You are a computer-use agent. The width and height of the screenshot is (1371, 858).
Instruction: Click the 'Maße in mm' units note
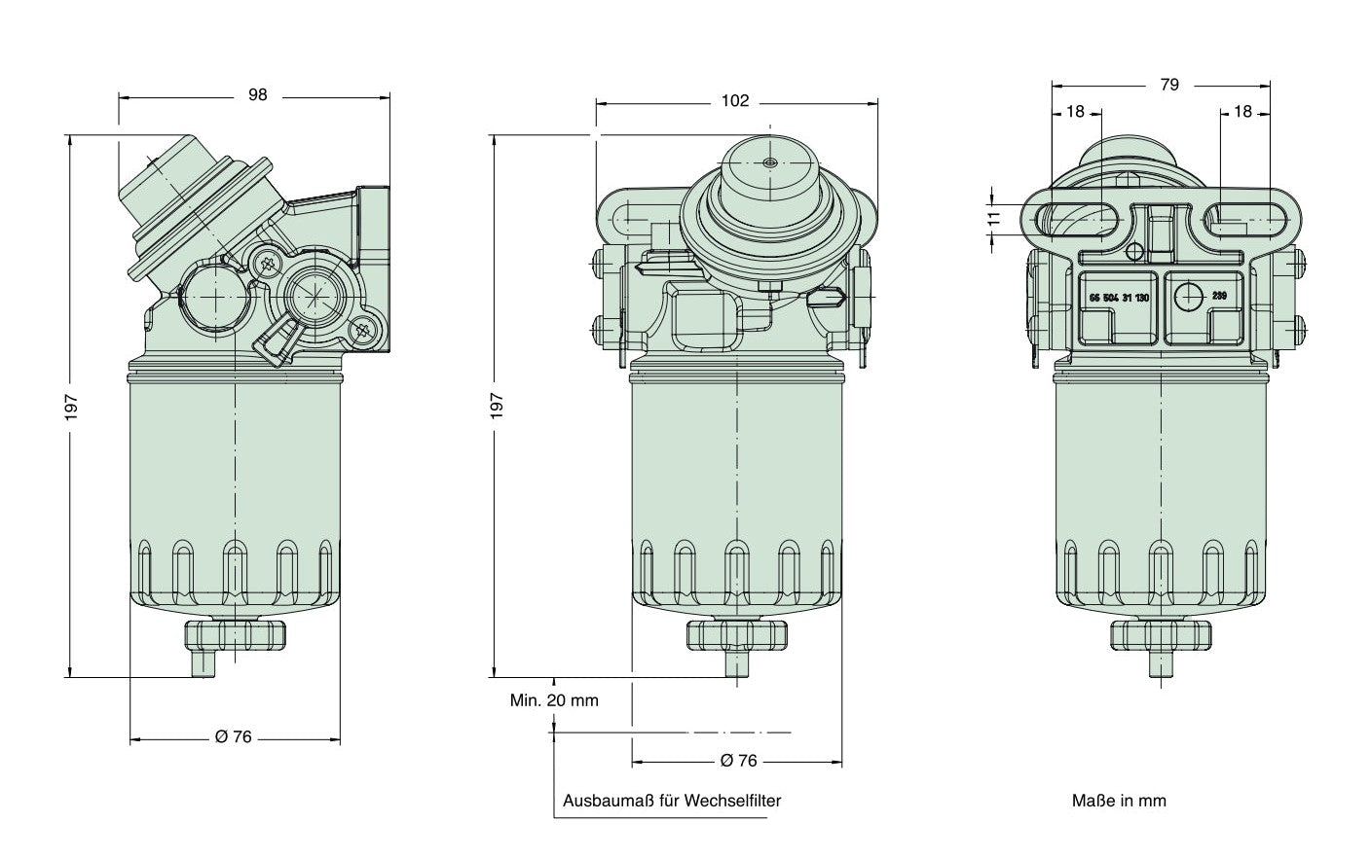(1119, 802)
